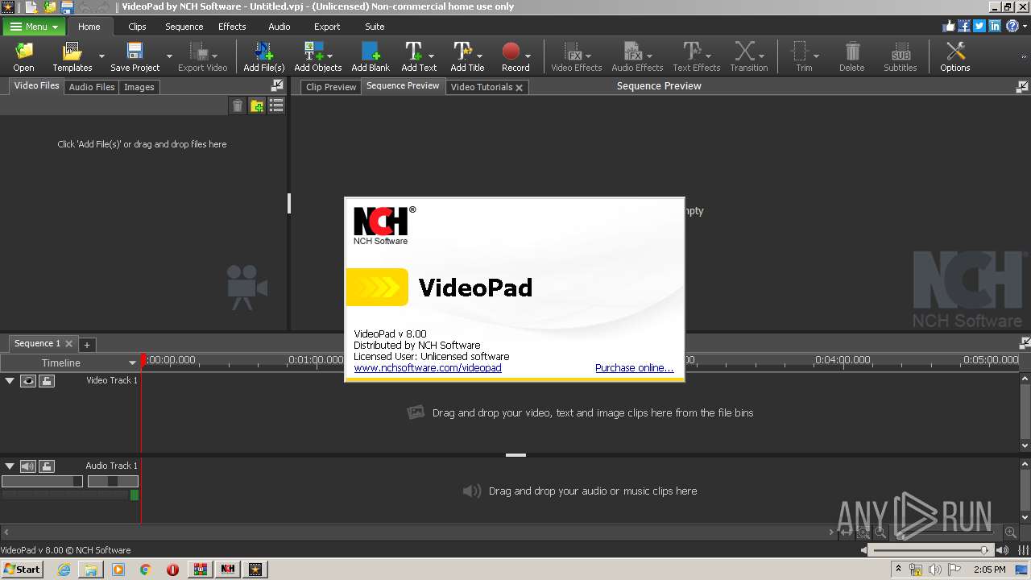
Task: Select the Audio Files bin tab
Action: click(x=92, y=87)
